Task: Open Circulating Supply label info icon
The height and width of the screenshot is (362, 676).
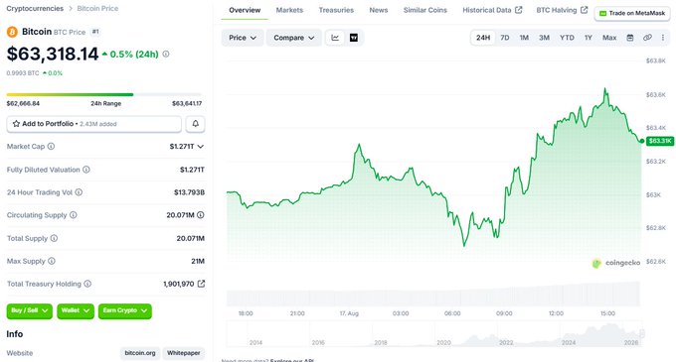Action: coord(74,215)
